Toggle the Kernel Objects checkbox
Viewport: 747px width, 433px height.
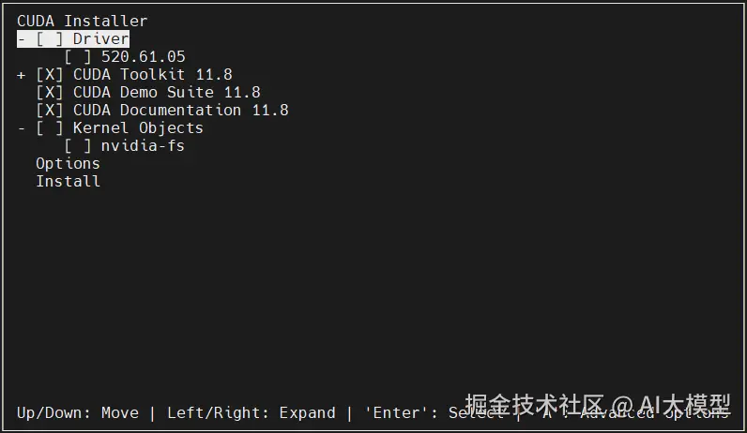pos(50,128)
